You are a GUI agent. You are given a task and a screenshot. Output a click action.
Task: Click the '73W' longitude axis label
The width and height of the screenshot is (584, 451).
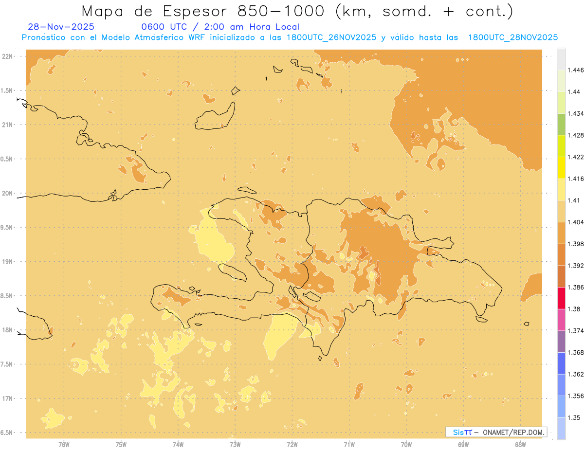(x=235, y=444)
